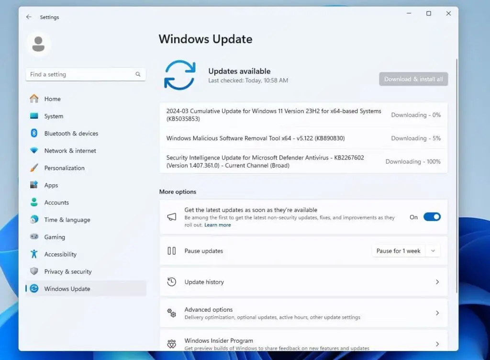Viewport: 490px width, 360px height.
Task: Expand Update history chevron
Action: (x=437, y=282)
